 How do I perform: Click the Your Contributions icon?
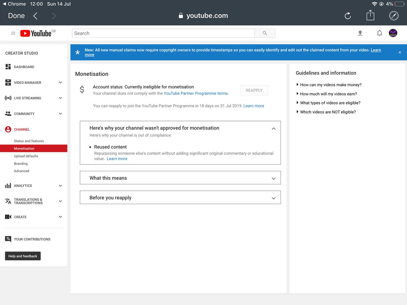(8, 239)
